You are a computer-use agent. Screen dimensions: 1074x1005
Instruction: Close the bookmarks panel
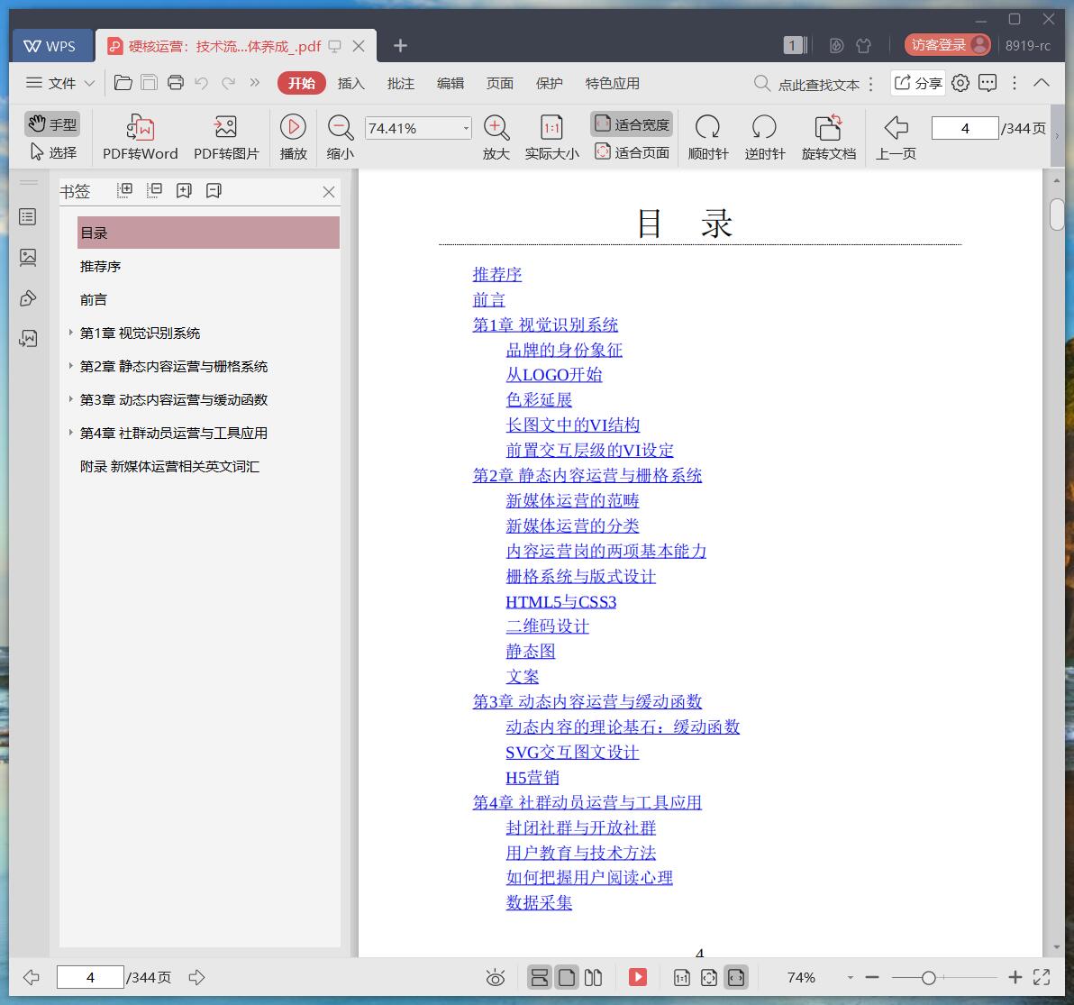tap(329, 192)
